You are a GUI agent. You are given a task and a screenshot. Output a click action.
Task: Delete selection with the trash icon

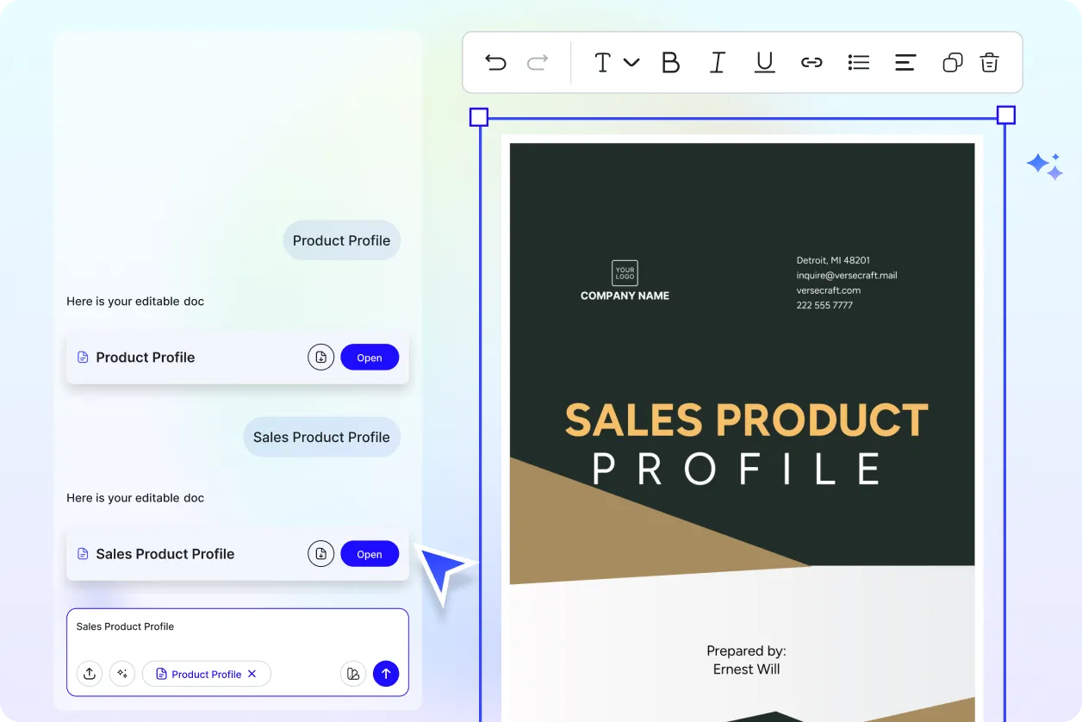pos(989,62)
